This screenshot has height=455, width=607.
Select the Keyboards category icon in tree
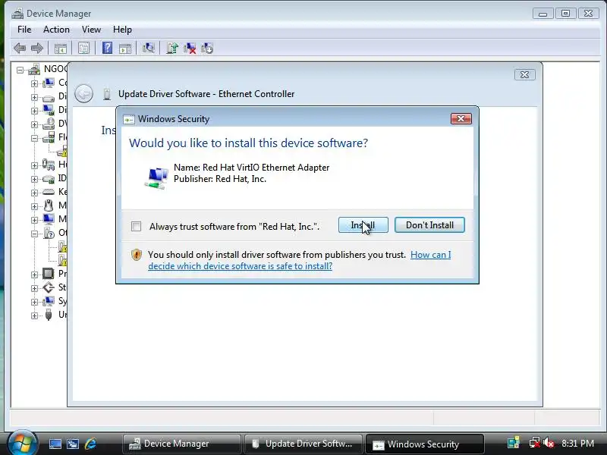pos(49,192)
